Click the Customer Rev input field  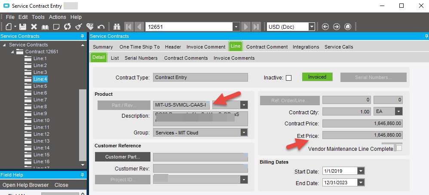[201, 168]
